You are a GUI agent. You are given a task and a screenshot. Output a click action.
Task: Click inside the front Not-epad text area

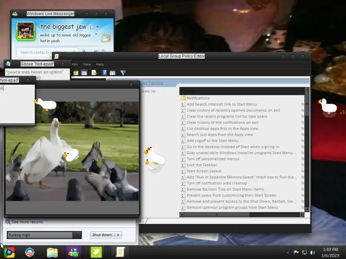click(17, 104)
